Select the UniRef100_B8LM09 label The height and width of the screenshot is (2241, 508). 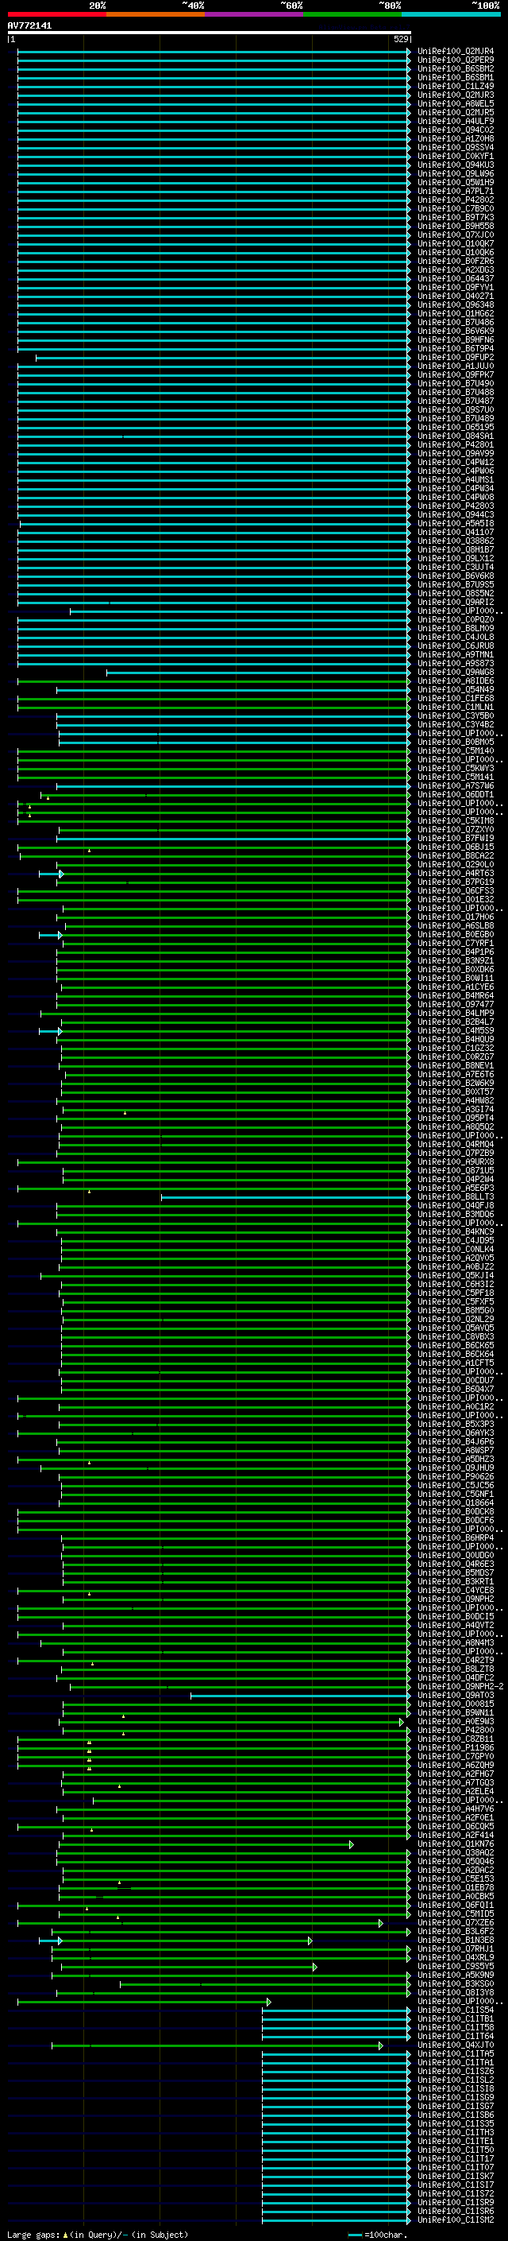click(456, 628)
